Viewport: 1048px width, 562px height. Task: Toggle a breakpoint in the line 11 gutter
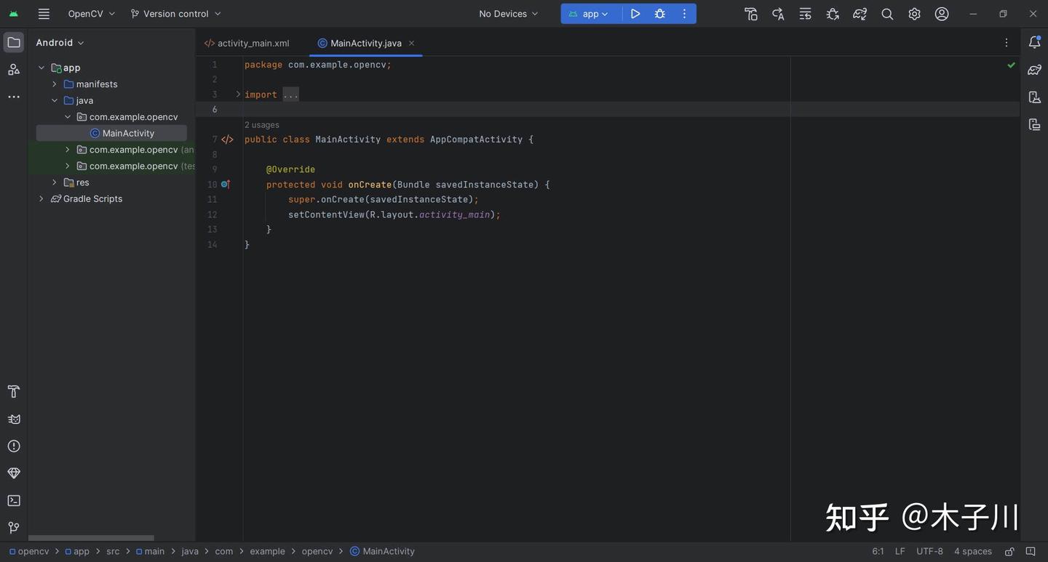pyautogui.click(x=226, y=198)
